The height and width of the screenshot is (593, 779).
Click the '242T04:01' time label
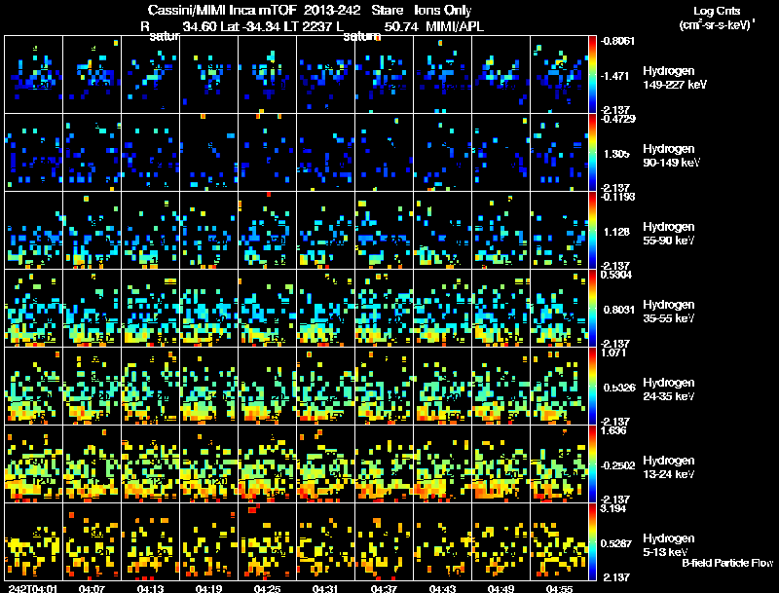pyautogui.click(x=33, y=588)
